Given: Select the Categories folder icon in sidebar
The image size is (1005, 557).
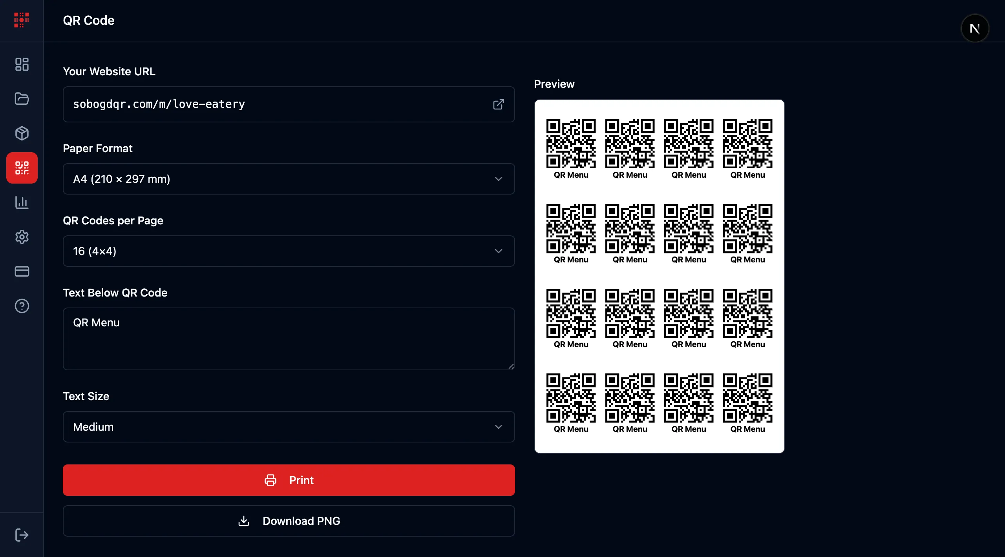Looking at the screenshot, I should click(22, 99).
